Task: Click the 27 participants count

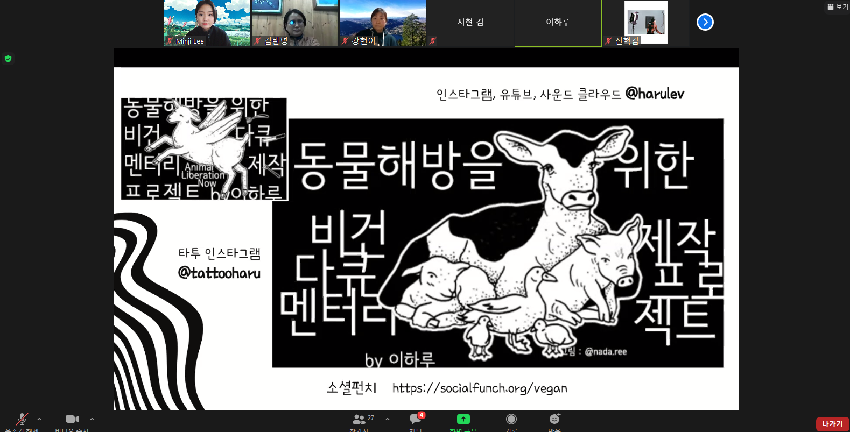Action: pyautogui.click(x=370, y=418)
